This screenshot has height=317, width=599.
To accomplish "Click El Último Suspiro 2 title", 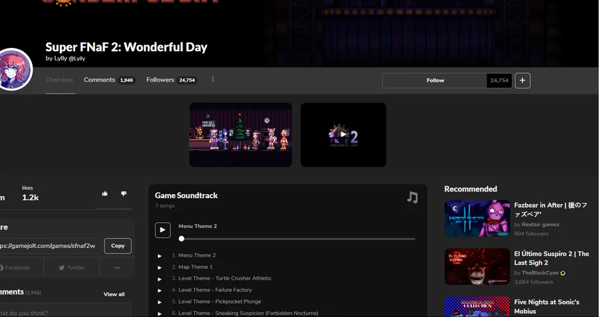I will (552, 258).
